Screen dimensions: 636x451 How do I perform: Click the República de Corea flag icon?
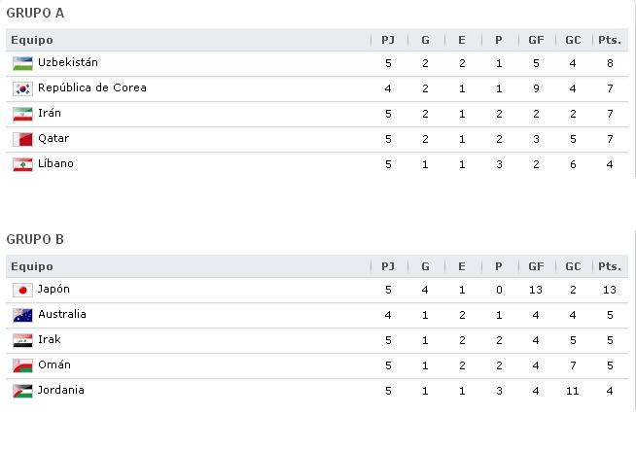coord(22,88)
